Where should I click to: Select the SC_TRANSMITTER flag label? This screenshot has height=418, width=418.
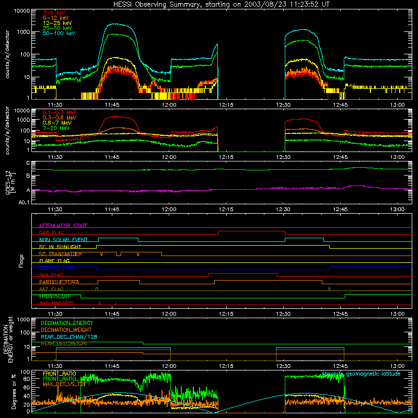point(61,254)
